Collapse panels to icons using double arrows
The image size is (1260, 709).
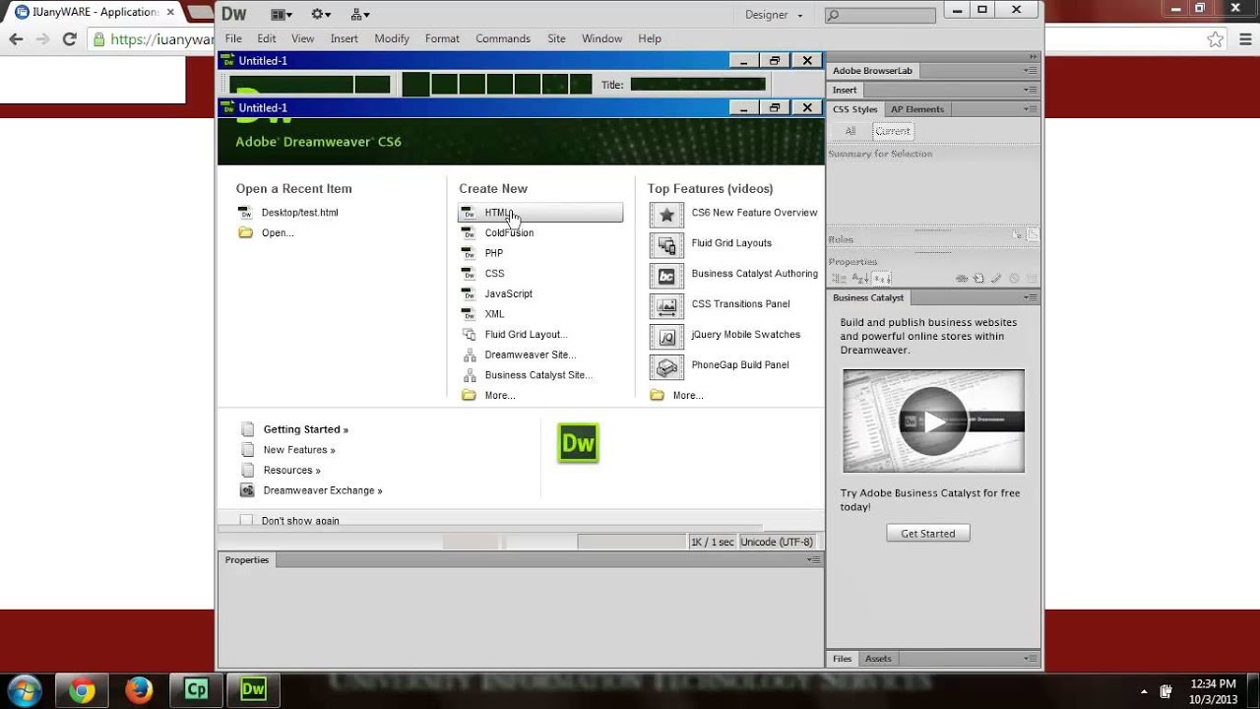point(1033,57)
